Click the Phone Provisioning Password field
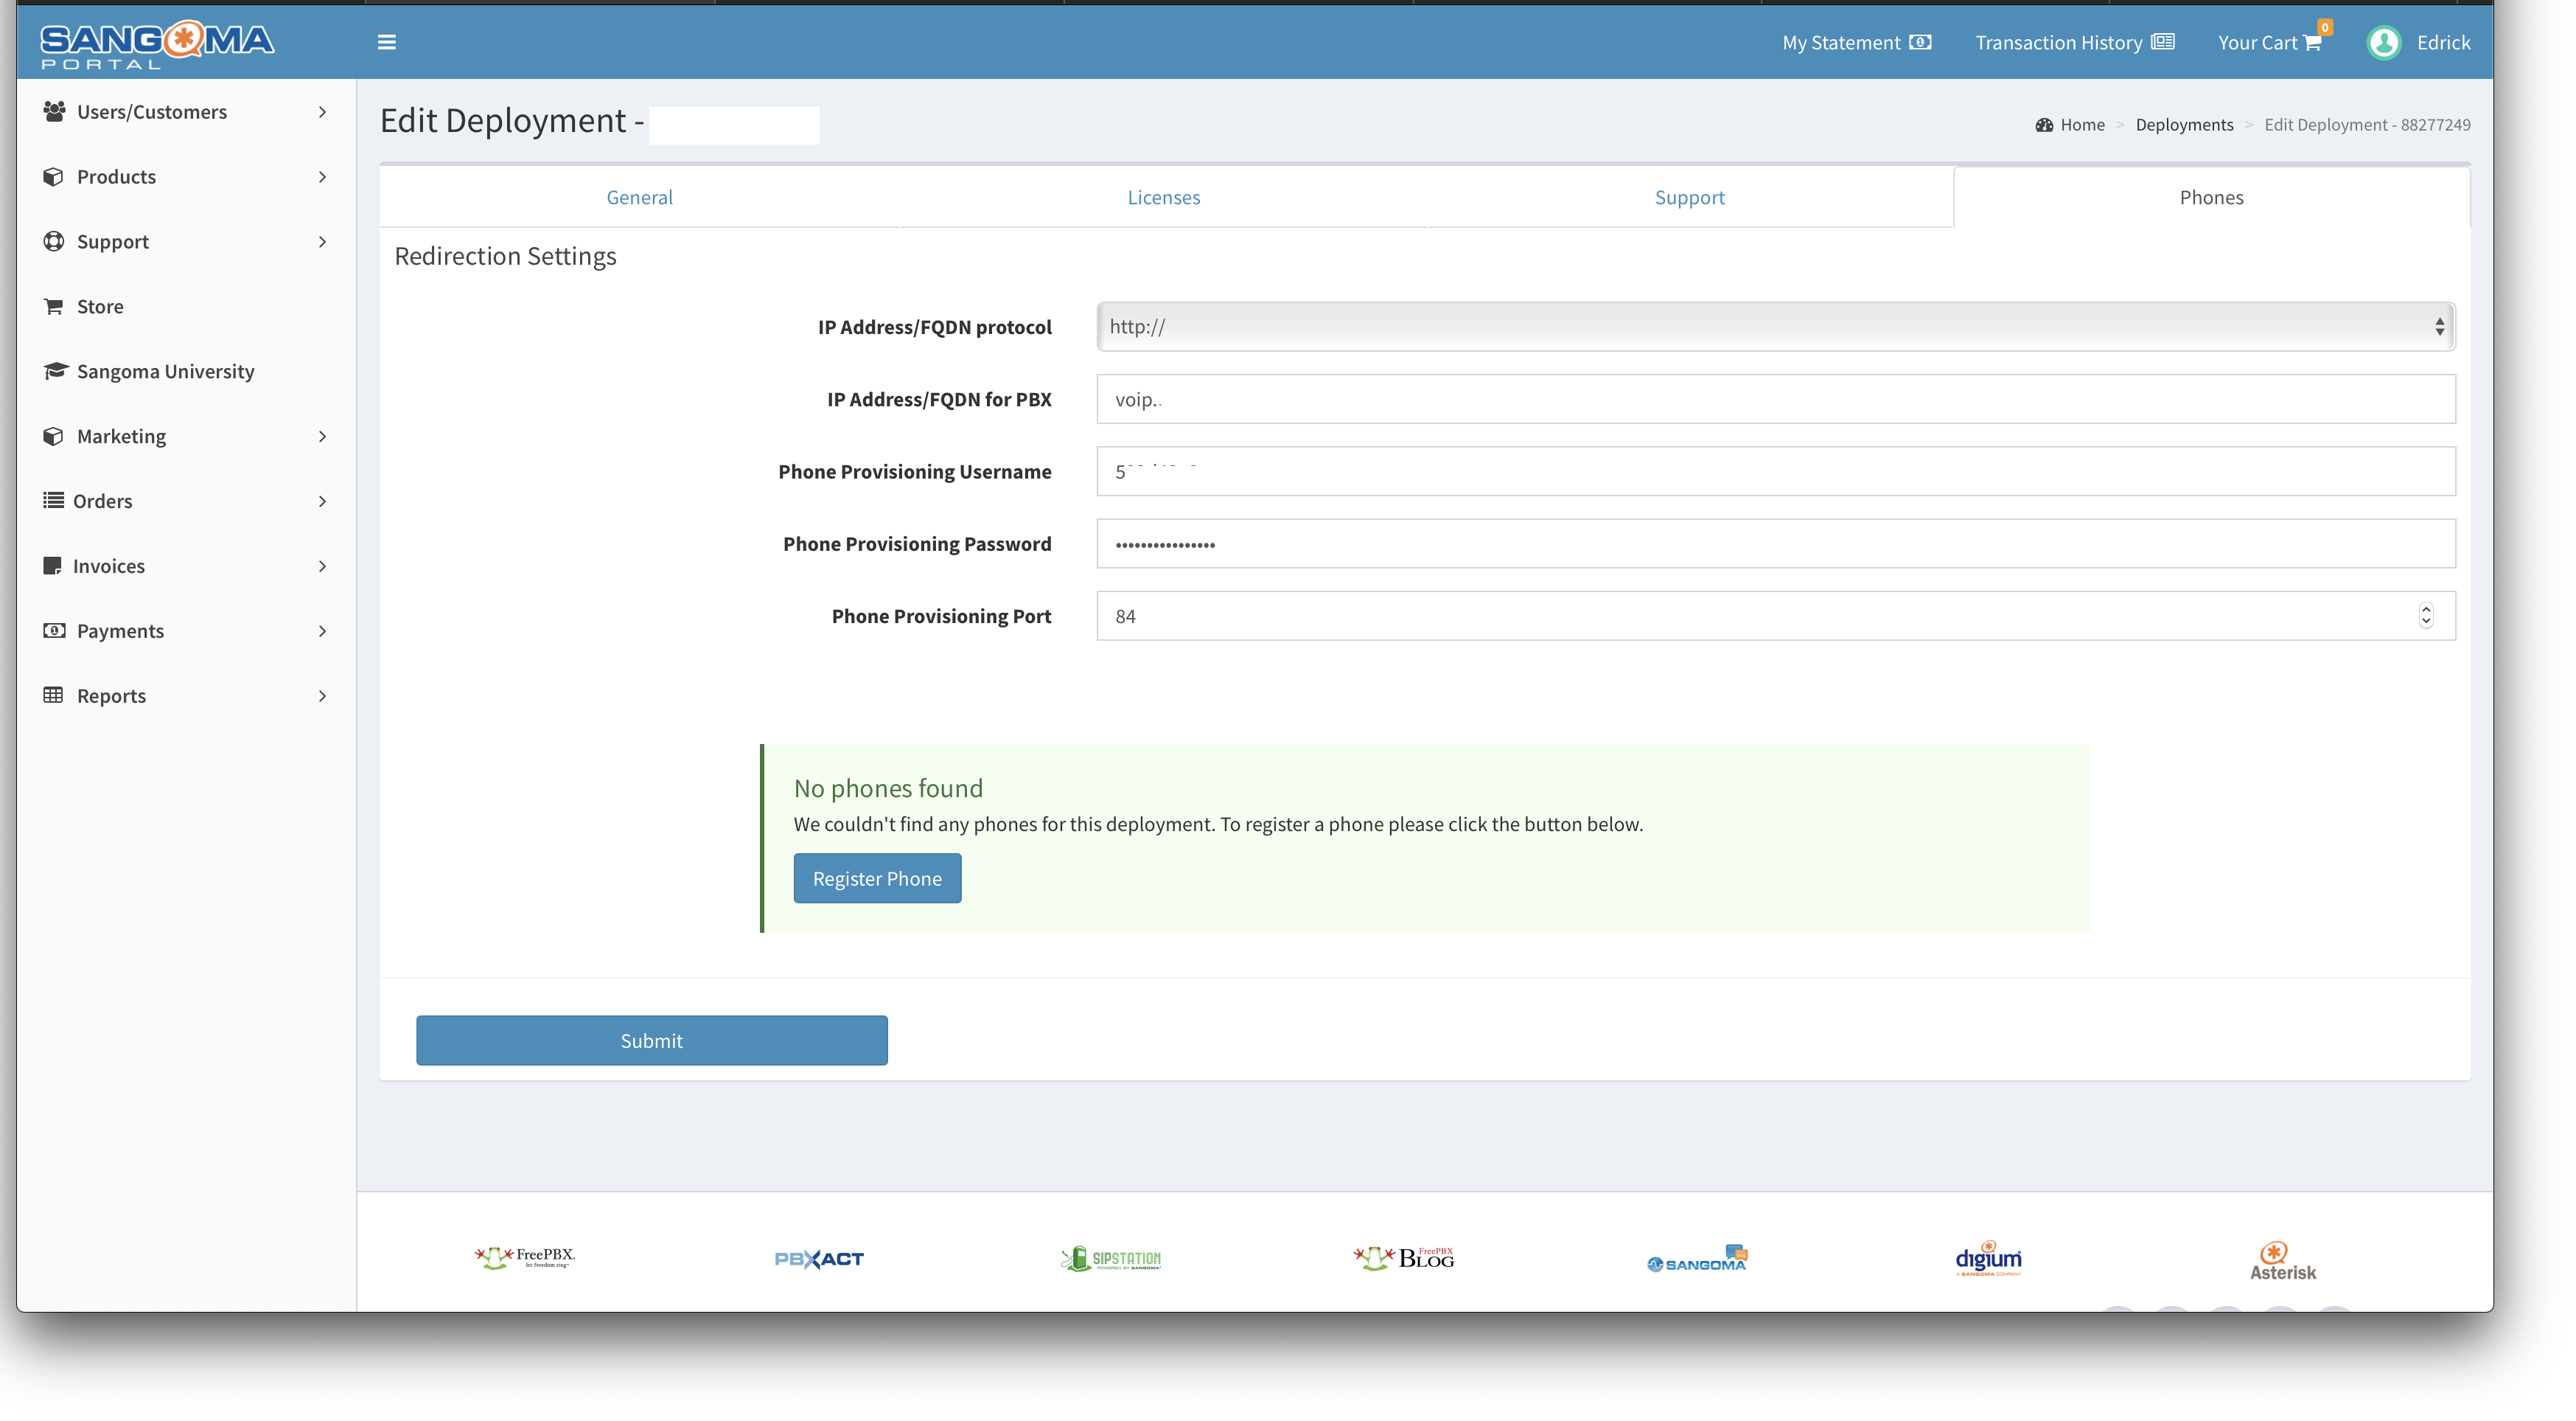The image size is (2576, 1421). click(x=1776, y=543)
